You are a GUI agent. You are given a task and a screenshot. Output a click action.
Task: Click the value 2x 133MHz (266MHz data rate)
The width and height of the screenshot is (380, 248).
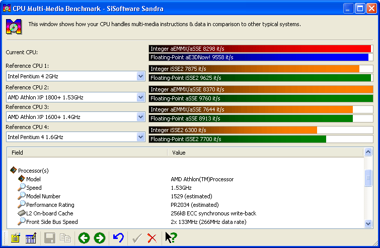click(x=208, y=222)
